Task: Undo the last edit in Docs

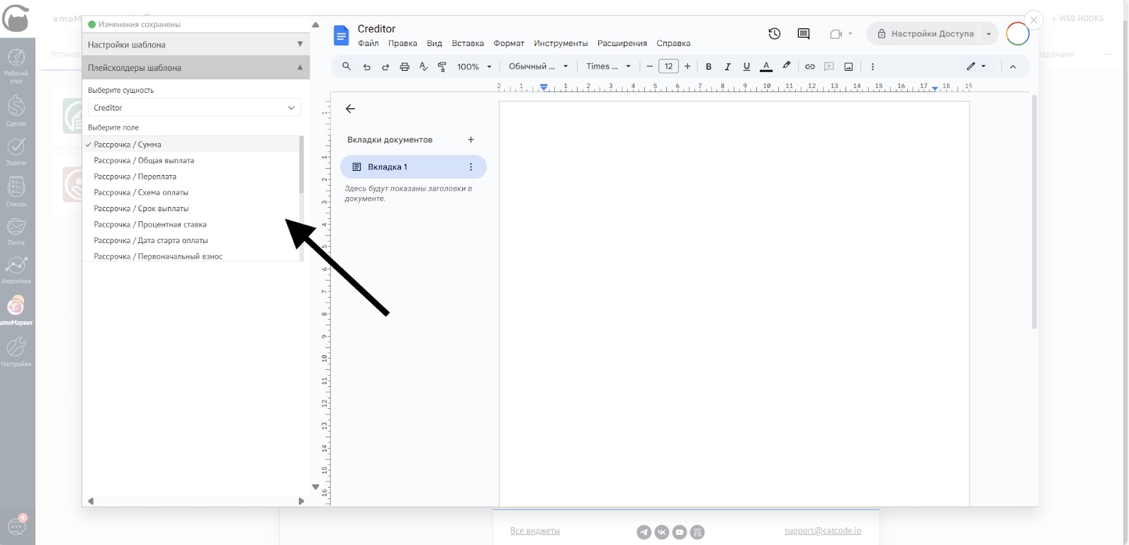Action: [x=366, y=67]
